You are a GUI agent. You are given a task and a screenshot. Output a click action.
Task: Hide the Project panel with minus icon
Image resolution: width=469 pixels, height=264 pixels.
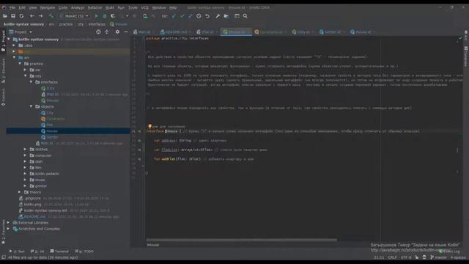(125, 32)
